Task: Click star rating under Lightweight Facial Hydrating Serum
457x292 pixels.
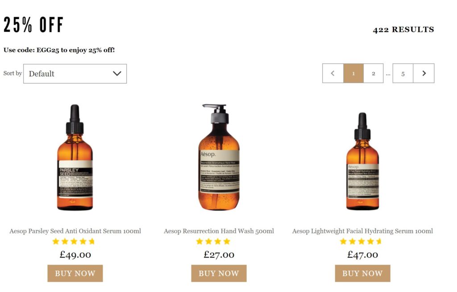Action: (x=361, y=242)
